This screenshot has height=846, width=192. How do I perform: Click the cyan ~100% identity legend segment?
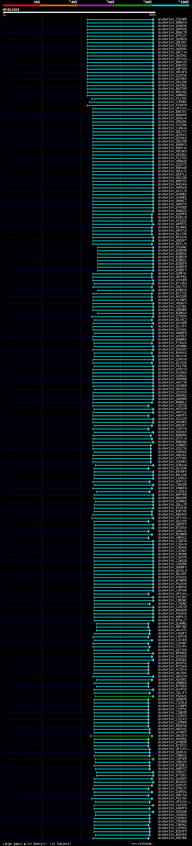[x=170, y=5]
